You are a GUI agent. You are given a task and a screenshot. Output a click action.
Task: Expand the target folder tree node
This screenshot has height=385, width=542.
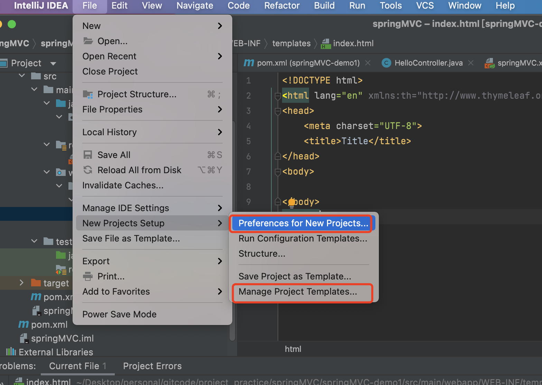pos(21,283)
